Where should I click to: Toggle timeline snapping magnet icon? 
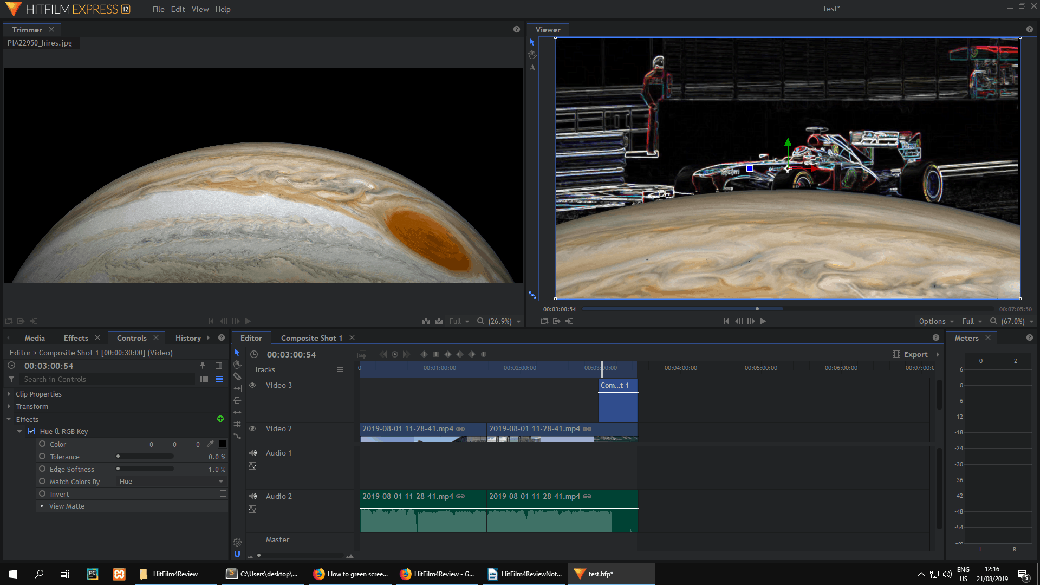[x=237, y=554]
